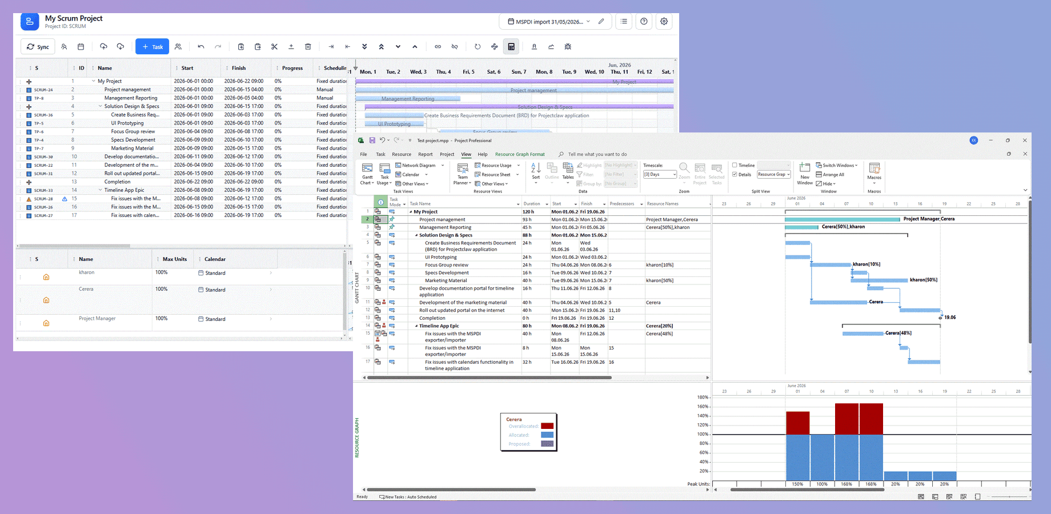
Task: Expand all with double chevron down icon
Action: tap(364, 47)
